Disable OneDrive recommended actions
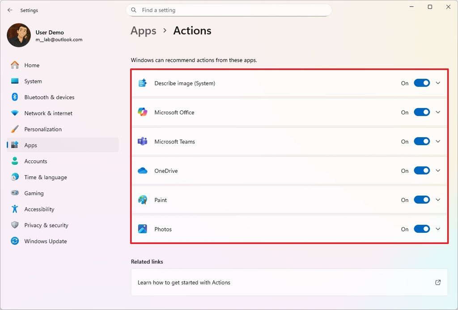The height and width of the screenshot is (310, 458). click(x=421, y=170)
